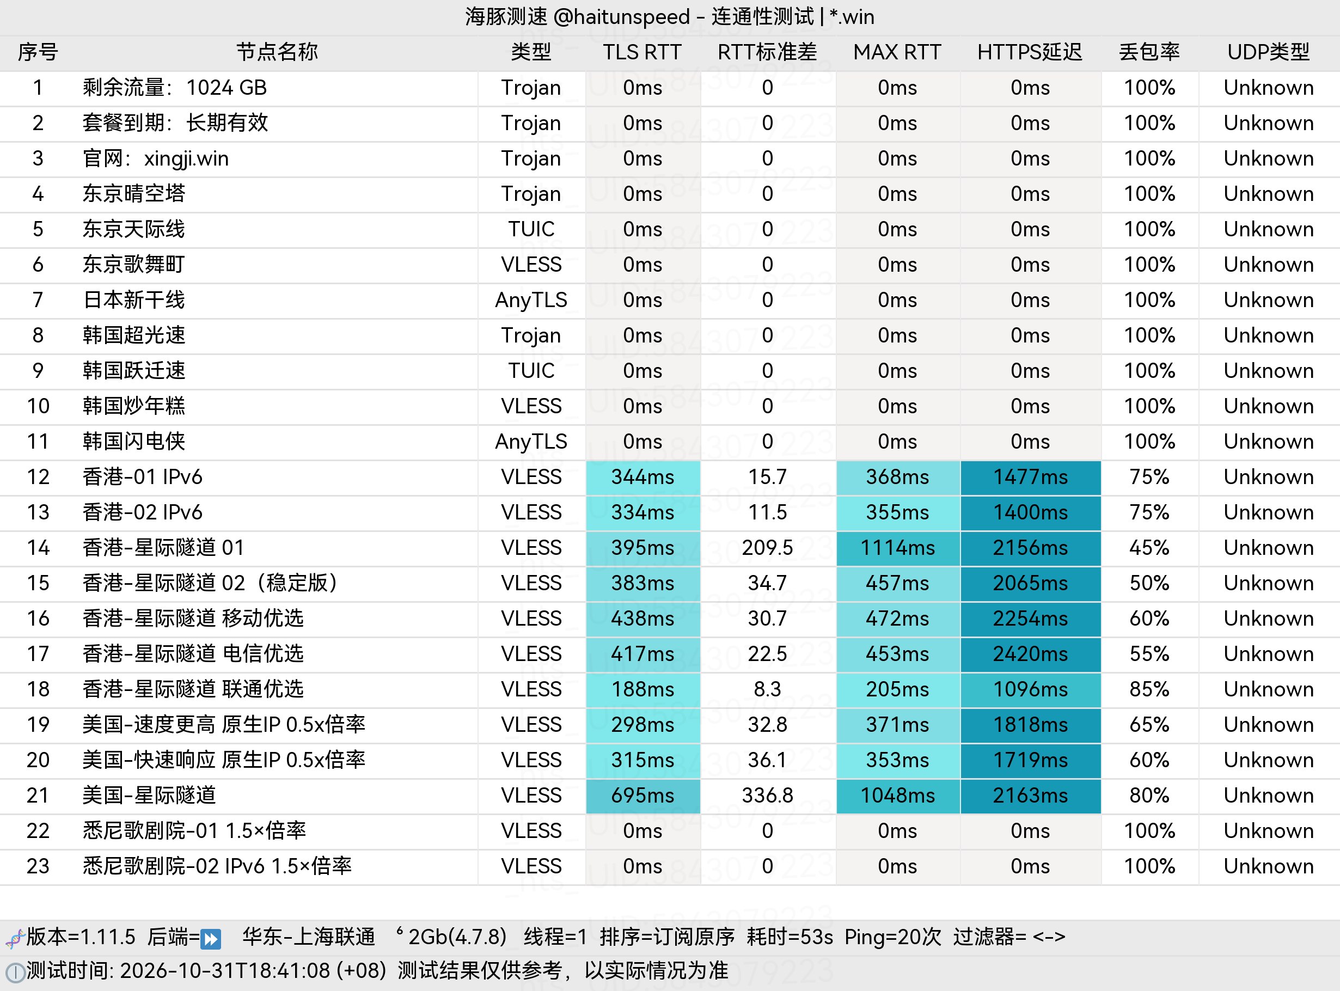Click the 序号 column header
The height and width of the screenshot is (991, 1340).
[38, 52]
